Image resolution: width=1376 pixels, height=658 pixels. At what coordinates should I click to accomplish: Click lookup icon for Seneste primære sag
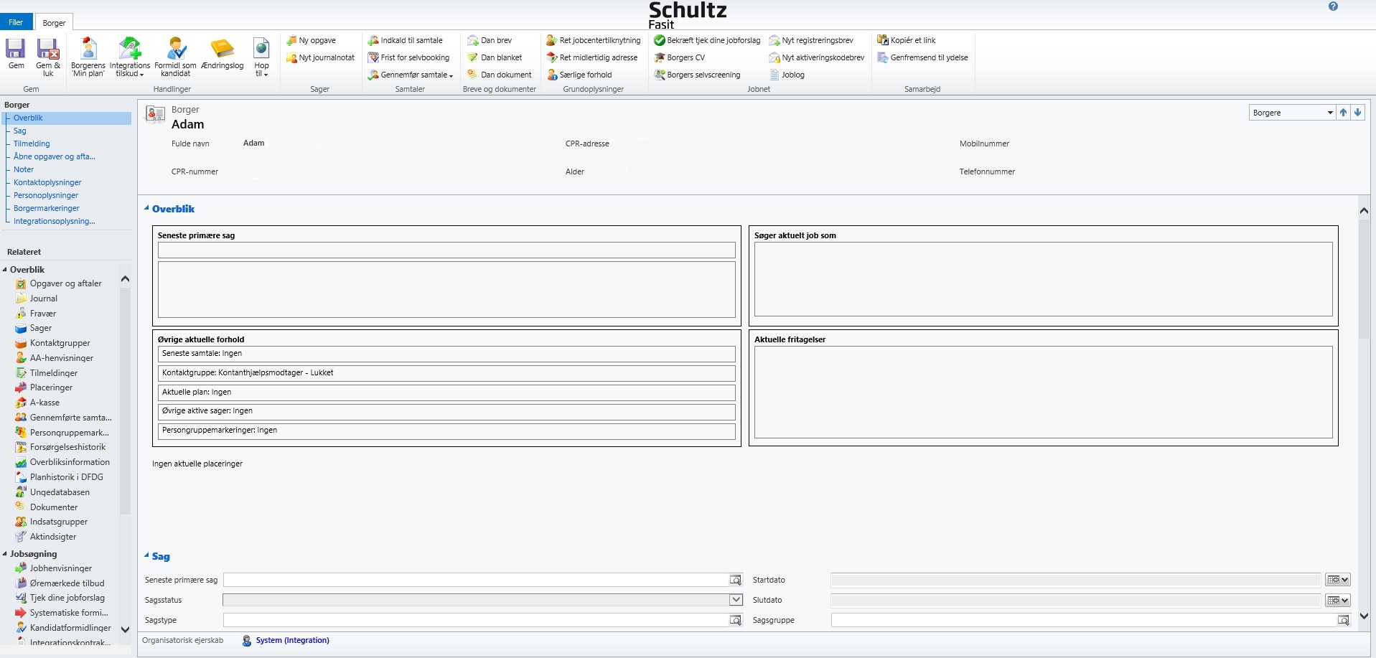[x=735, y=580]
